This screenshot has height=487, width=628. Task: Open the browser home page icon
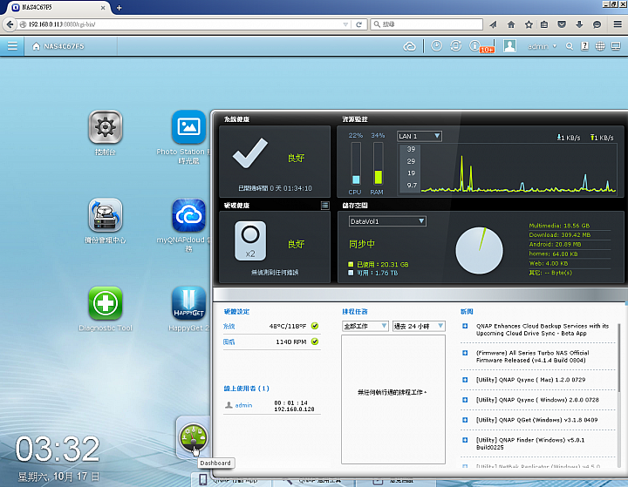pos(510,24)
